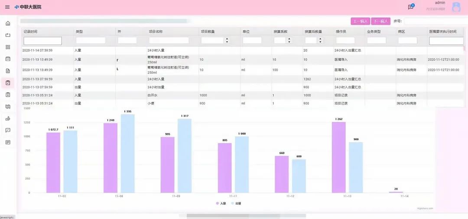Sort by 操作员 column header

(349, 32)
